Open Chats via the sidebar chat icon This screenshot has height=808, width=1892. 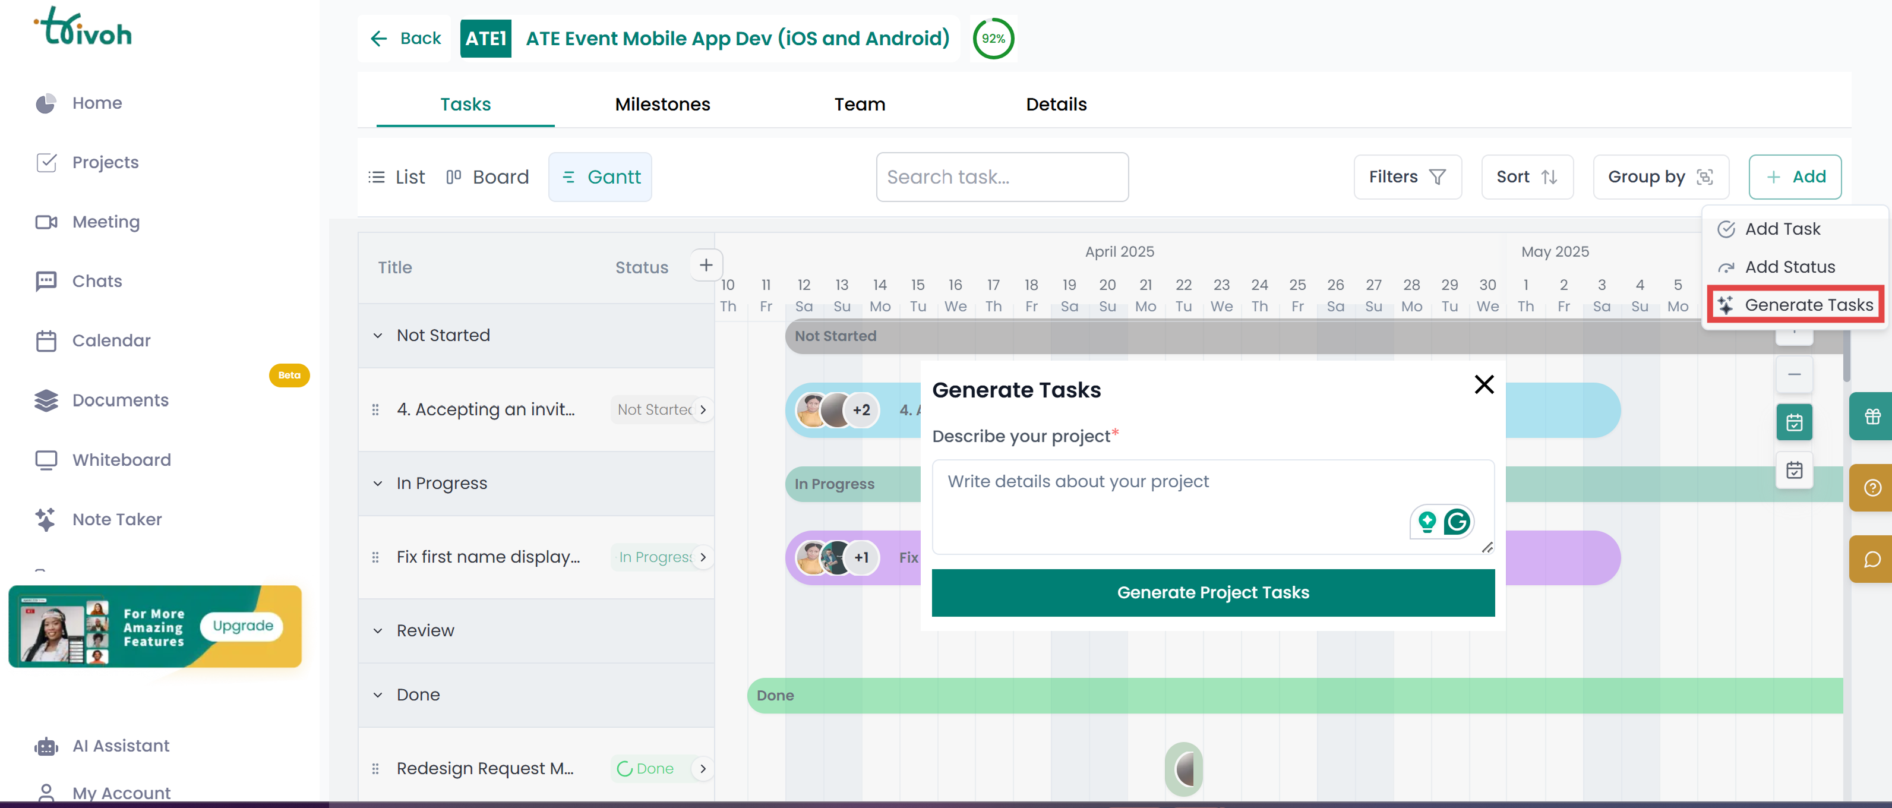point(46,280)
